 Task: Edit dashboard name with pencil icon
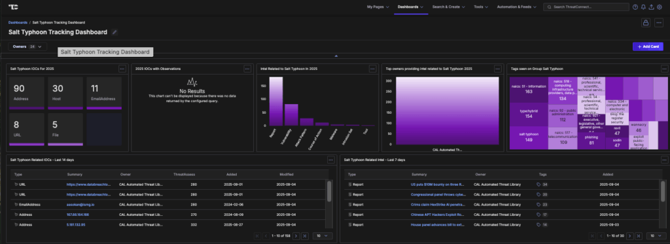[114, 32]
